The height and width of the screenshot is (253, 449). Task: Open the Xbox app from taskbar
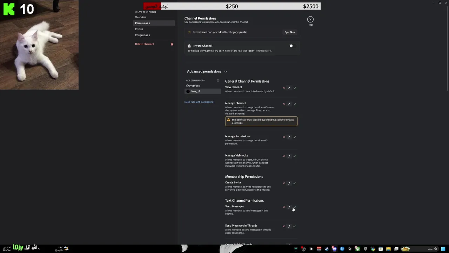point(357,249)
